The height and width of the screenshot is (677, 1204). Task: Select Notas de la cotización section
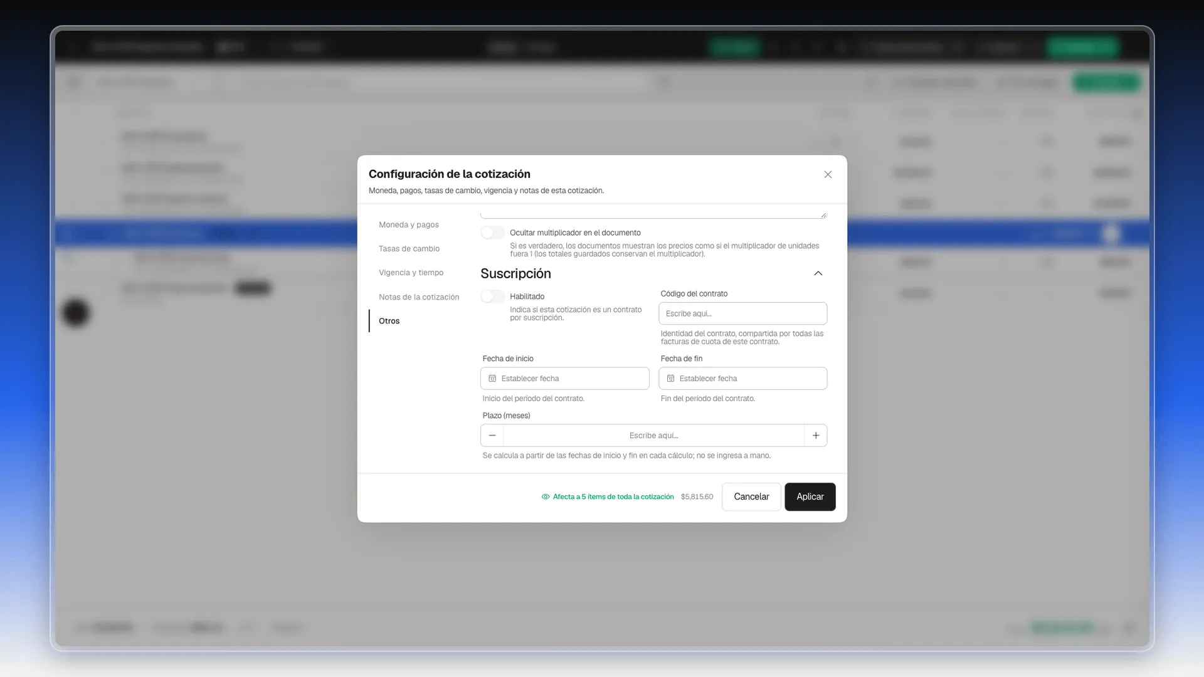[x=419, y=297]
